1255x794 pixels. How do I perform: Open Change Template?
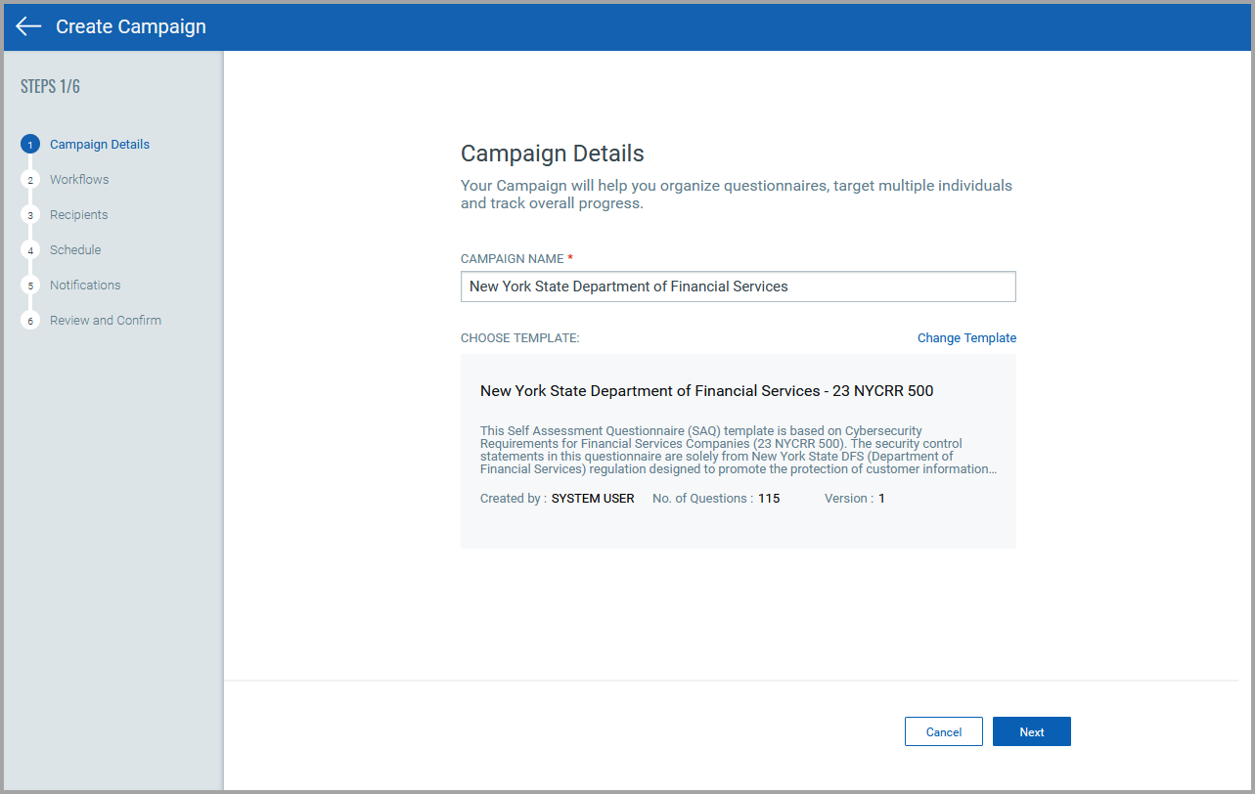(x=966, y=337)
